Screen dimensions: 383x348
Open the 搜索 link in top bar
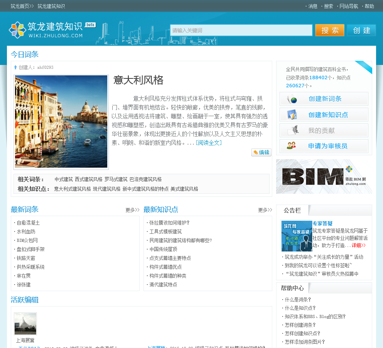[x=328, y=7]
